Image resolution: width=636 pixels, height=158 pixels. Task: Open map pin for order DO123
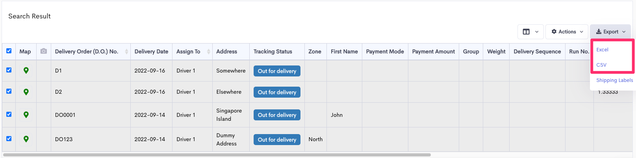click(x=26, y=139)
